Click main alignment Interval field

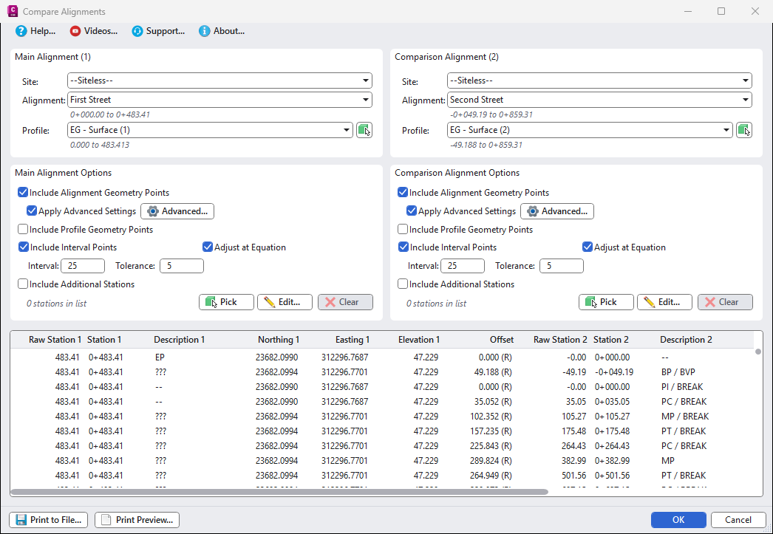(83, 265)
